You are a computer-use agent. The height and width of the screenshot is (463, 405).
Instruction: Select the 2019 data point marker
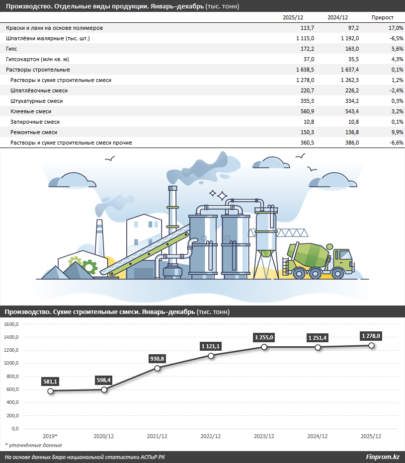(51, 391)
